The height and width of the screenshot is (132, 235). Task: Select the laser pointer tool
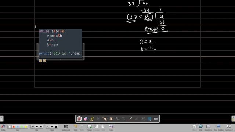tap(130, 119)
